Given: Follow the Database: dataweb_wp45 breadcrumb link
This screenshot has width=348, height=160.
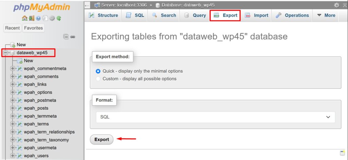Looking at the screenshot, I should tap(188, 5).
